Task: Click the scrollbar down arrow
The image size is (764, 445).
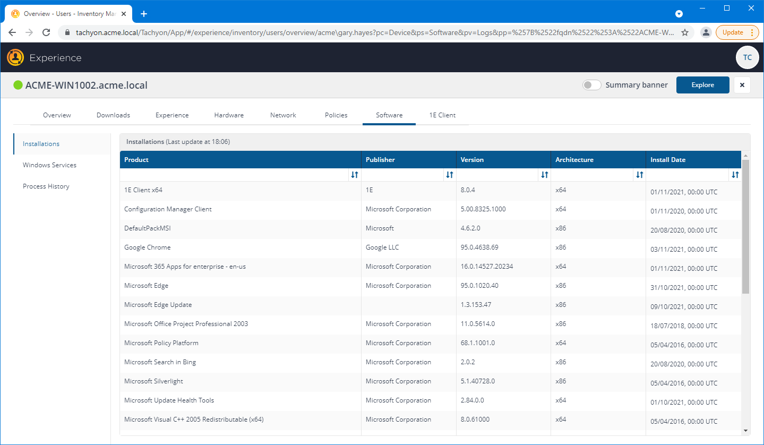Action: [746, 431]
